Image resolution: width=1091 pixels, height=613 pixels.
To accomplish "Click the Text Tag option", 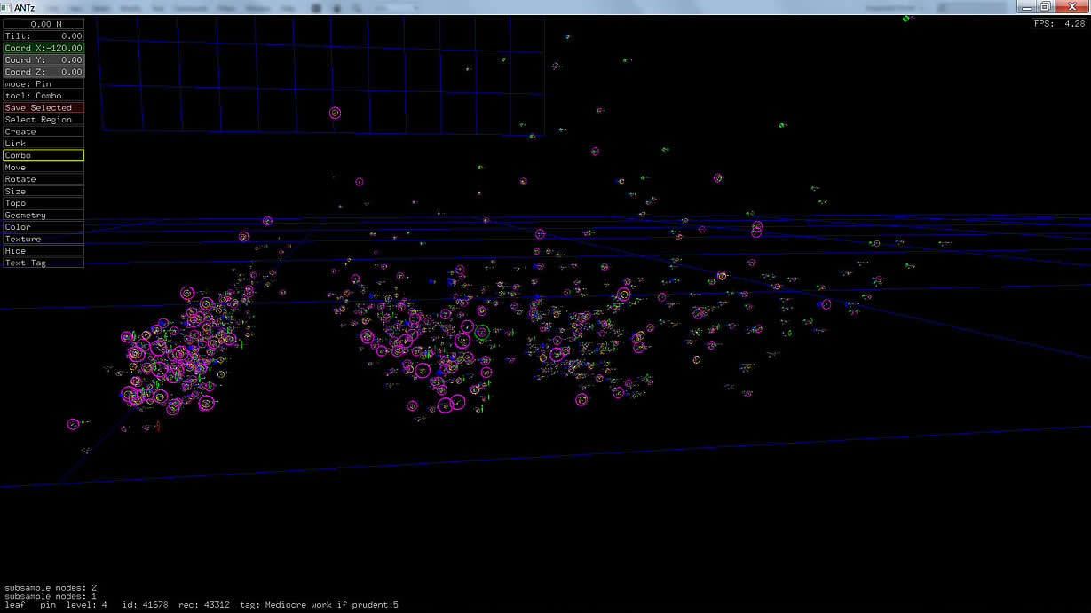I will [43, 263].
